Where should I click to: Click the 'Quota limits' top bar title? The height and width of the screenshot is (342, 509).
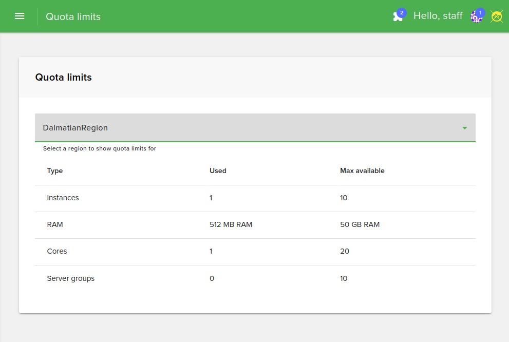pyautogui.click(x=73, y=16)
